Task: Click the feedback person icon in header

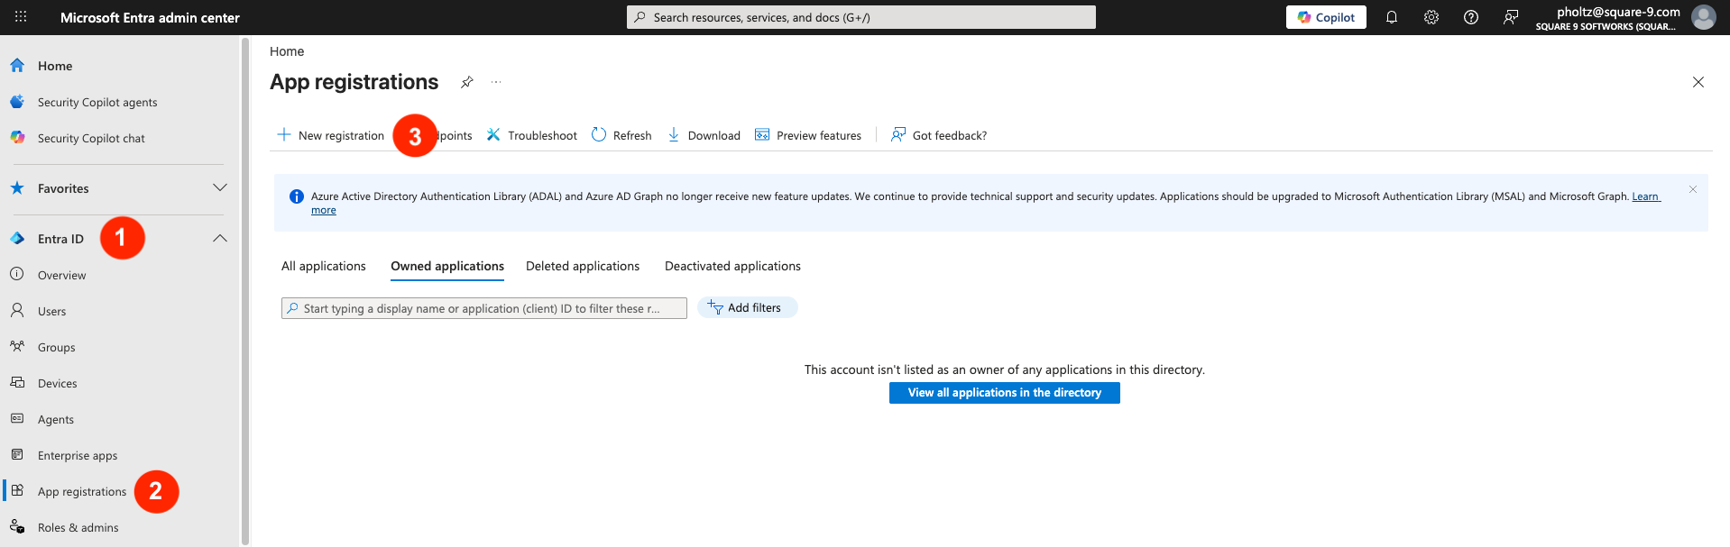Action: tap(1511, 17)
